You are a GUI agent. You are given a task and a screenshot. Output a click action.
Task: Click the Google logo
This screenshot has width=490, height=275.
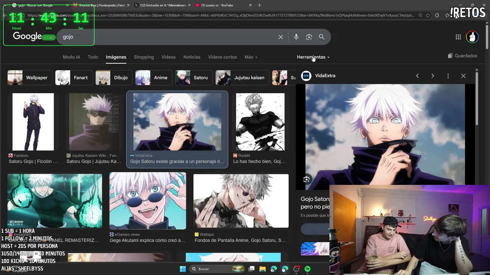pos(27,36)
